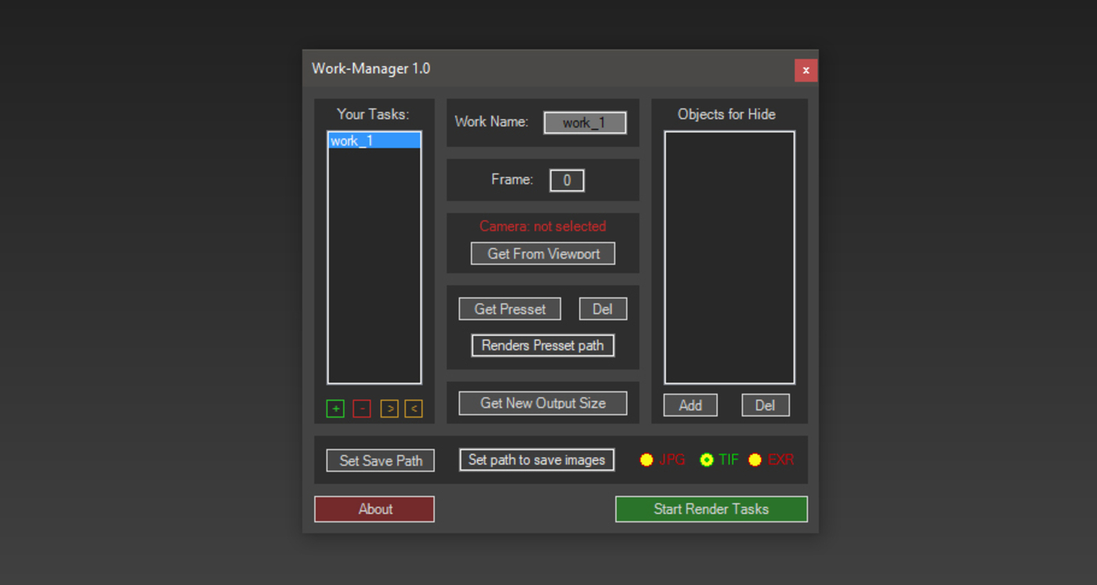Viewport: 1097px width, 585px height.
Task: Click inside Objects for Hide listbox
Action: [730, 258]
